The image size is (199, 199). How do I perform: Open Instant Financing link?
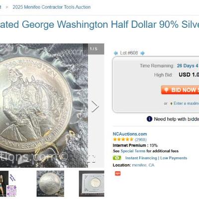(141, 158)
